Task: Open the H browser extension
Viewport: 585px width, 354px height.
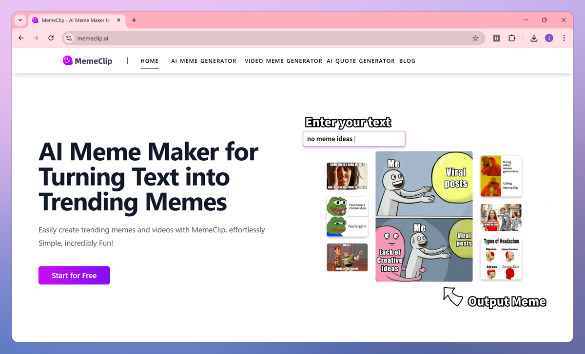Action: [x=496, y=38]
